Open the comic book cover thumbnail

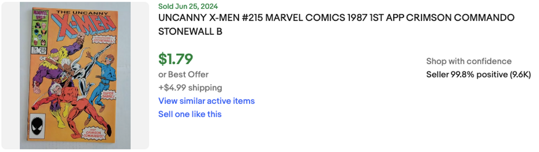[75, 76]
